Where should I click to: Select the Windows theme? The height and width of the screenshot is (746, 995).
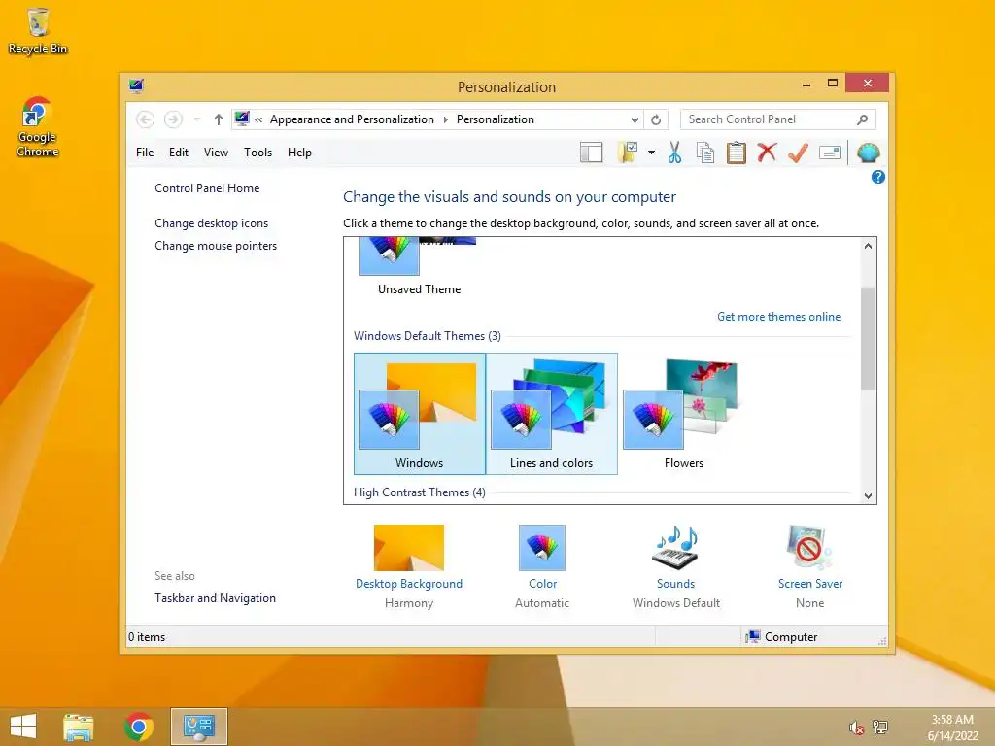420,414
